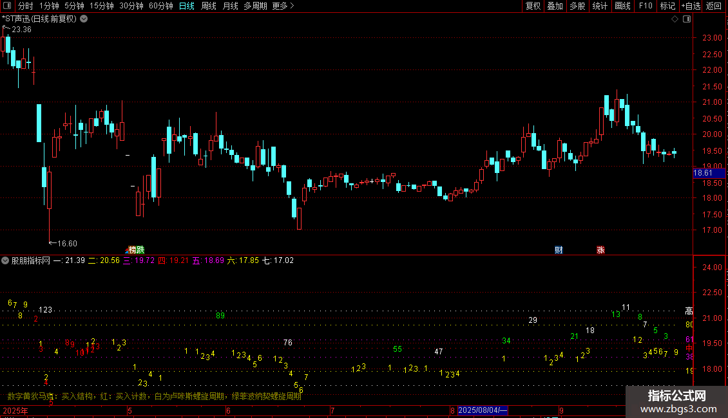Switch to the 15分钟 period
The height and width of the screenshot is (418, 728).
[102, 6]
